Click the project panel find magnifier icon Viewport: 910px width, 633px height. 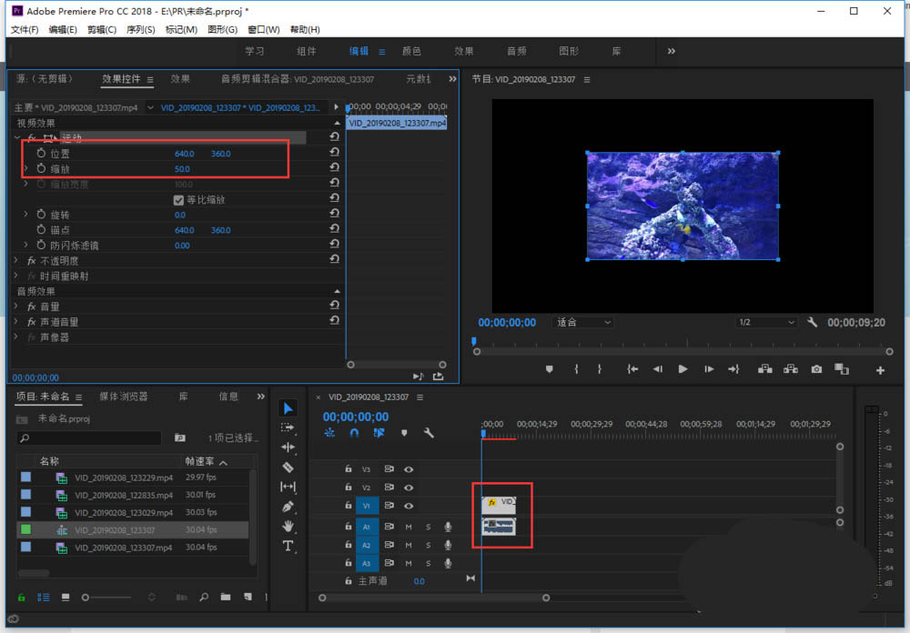click(x=204, y=597)
